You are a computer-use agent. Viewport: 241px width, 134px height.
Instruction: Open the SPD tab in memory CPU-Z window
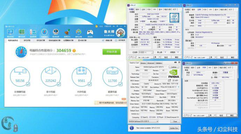[x=210, y=68]
